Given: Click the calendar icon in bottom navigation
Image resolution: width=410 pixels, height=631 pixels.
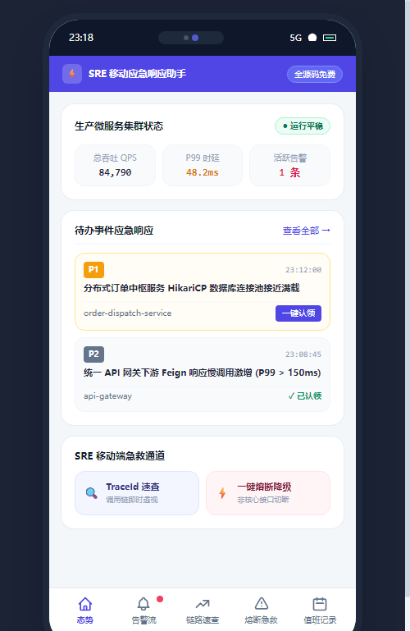Looking at the screenshot, I should [320, 604].
